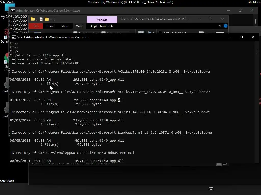Click the large icons view icon in Explorer's status bar
The height and width of the screenshot is (195, 261).
click(x=225, y=164)
